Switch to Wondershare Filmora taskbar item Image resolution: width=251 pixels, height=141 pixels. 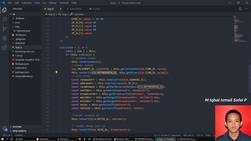(x=102, y=139)
